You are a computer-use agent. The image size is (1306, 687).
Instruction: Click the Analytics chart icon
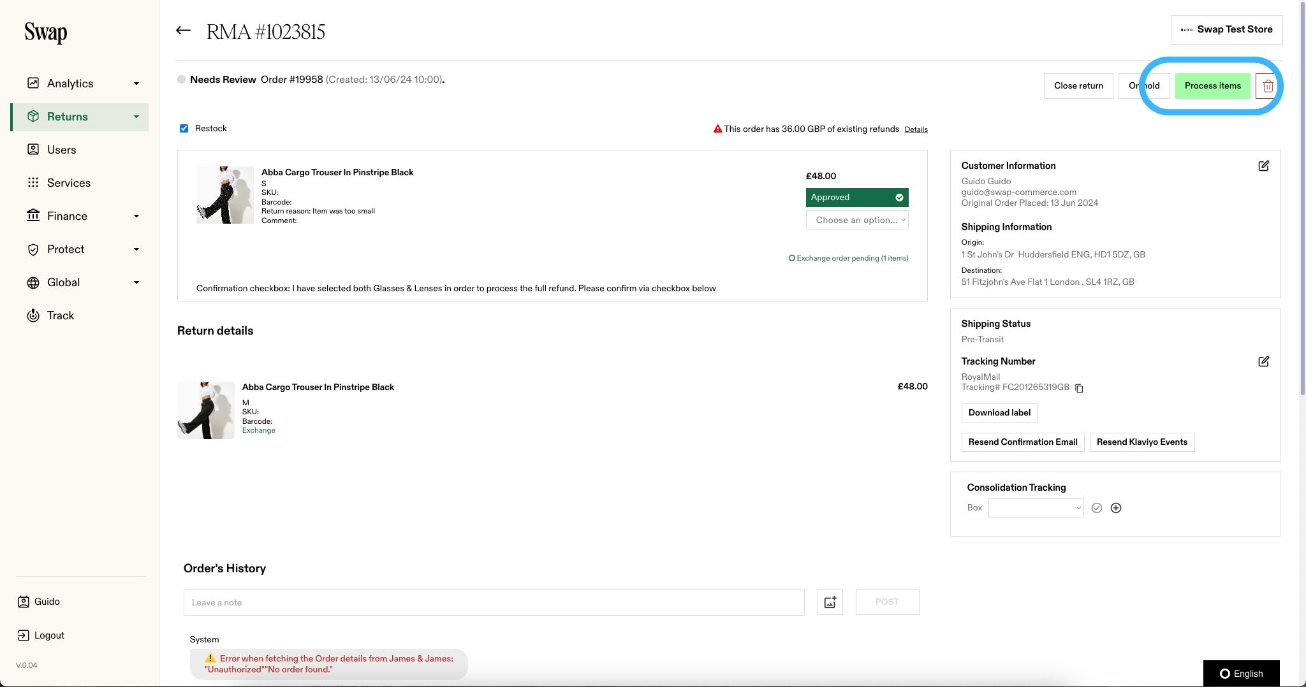(x=33, y=83)
